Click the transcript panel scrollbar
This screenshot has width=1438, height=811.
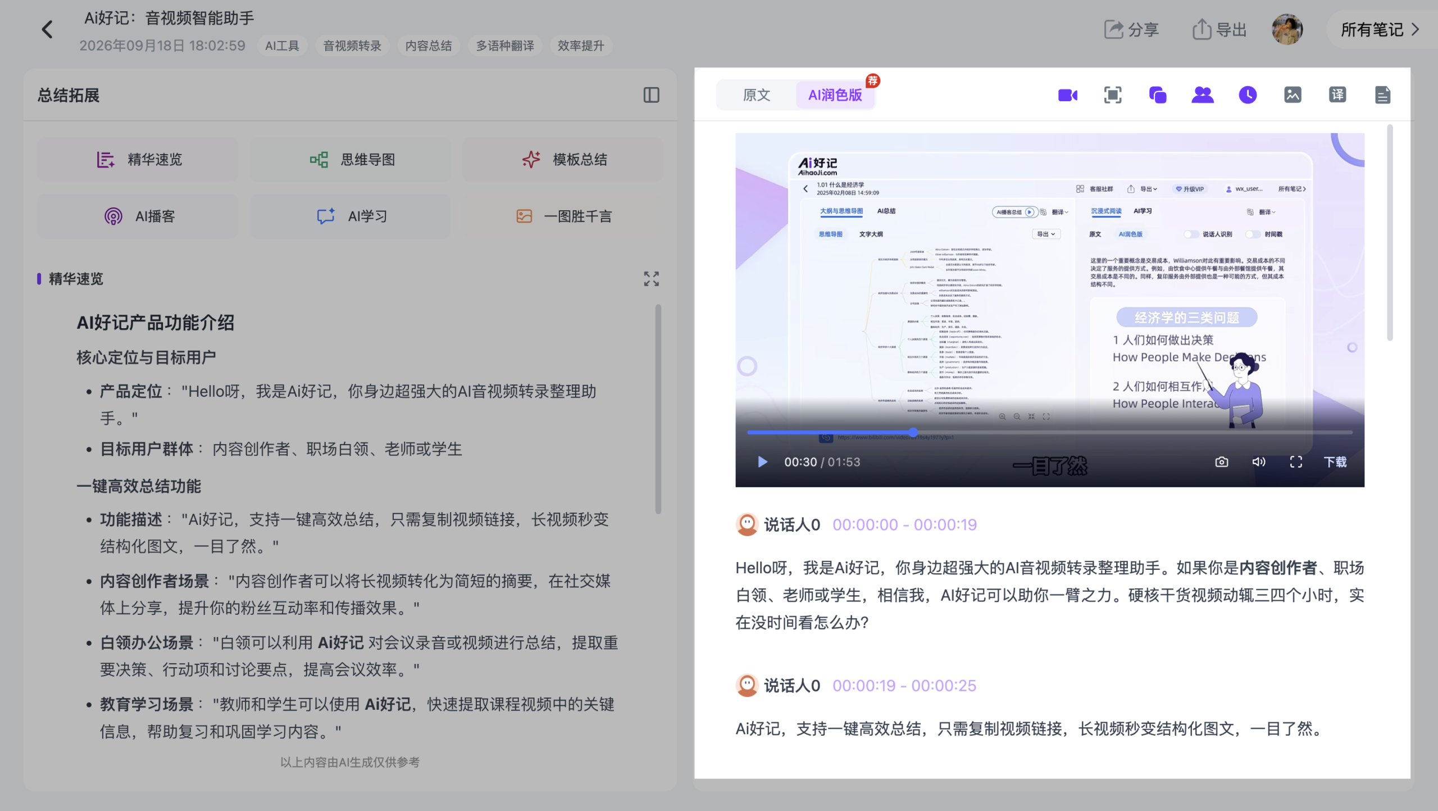tap(1390, 232)
